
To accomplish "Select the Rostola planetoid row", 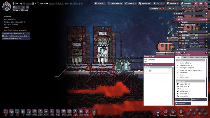I will 191,27.
